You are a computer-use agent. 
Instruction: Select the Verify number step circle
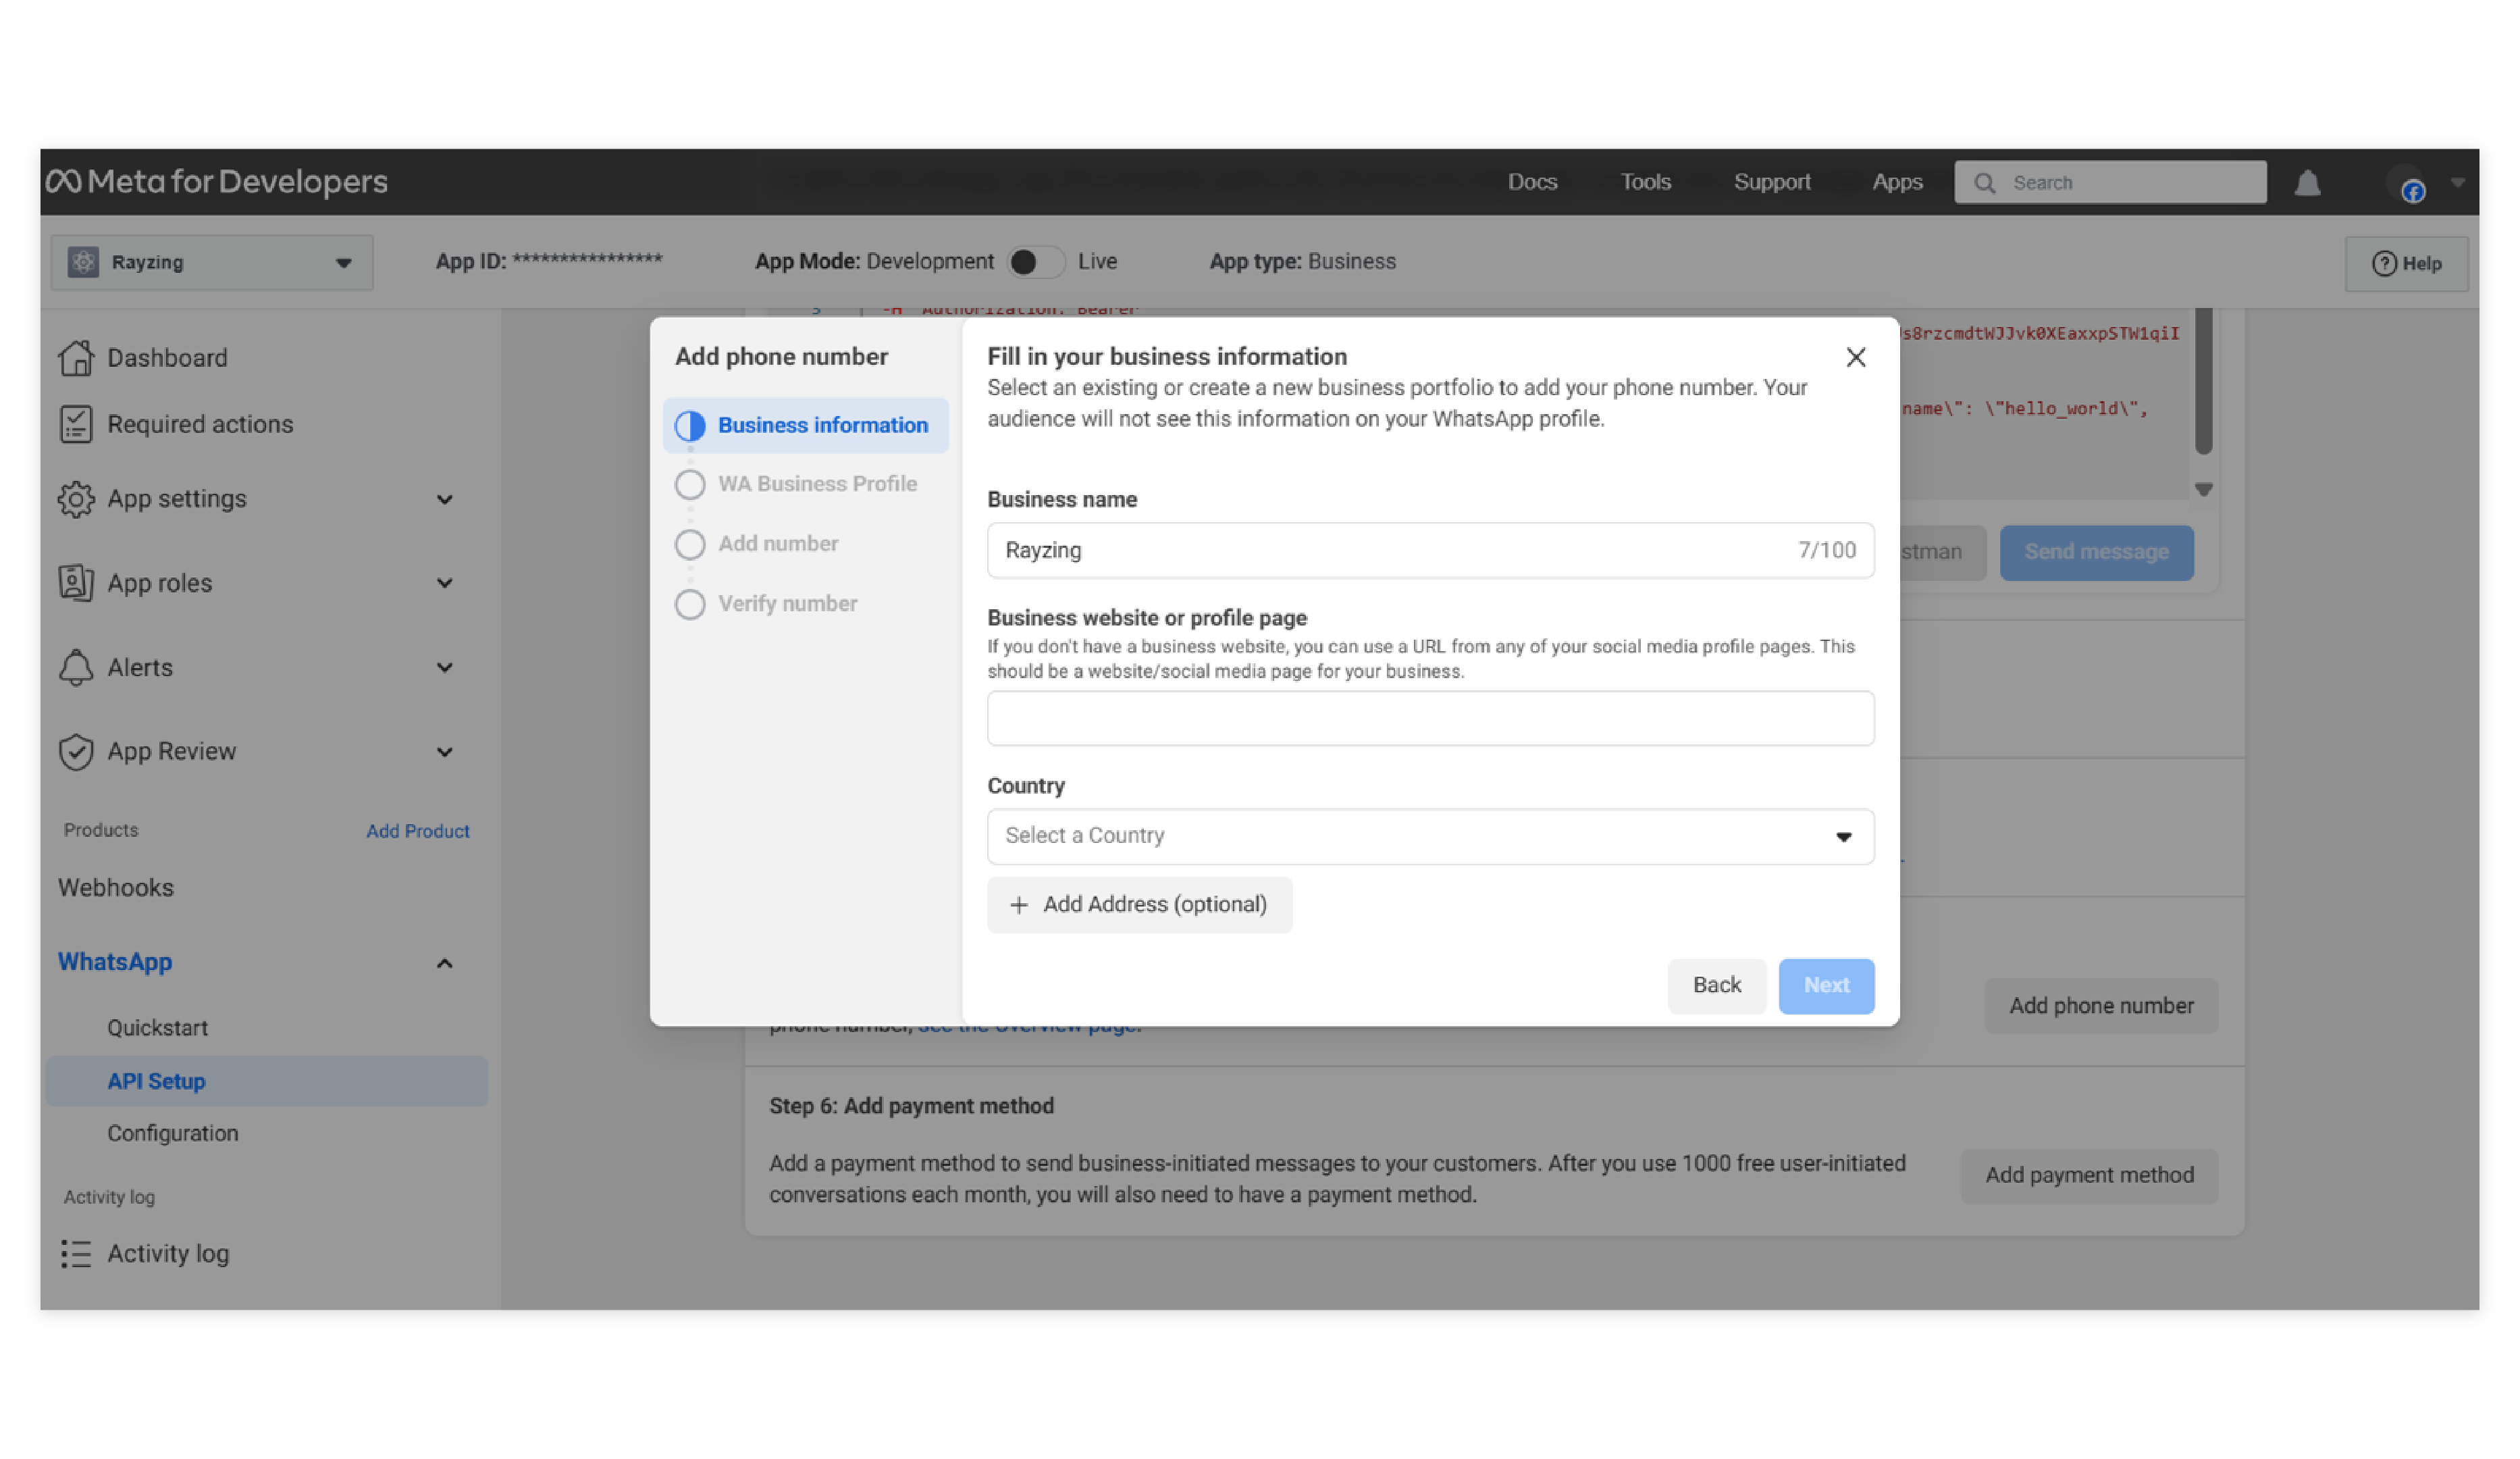tap(690, 604)
